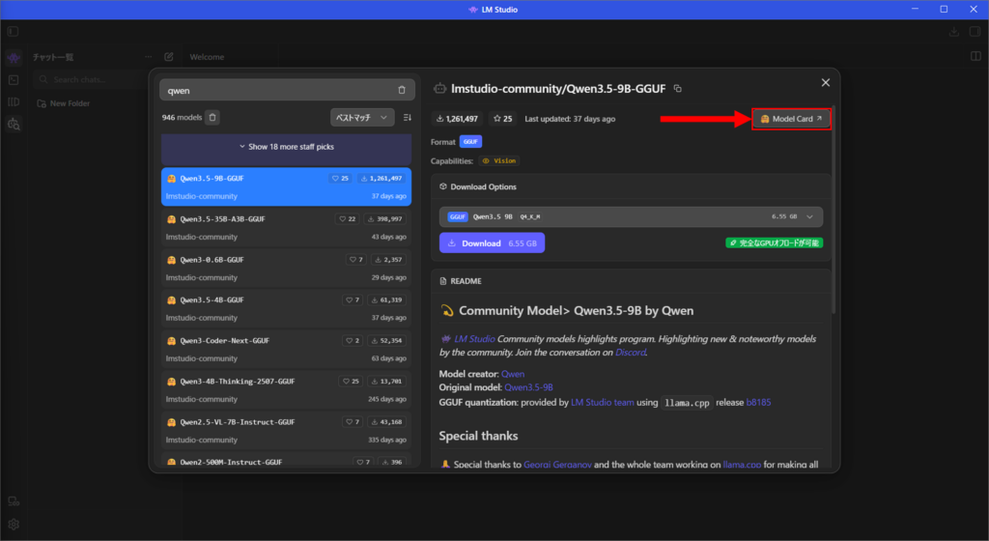Close the model search dialog
This screenshot has width=989, height=541.
[x=825, y=83]
